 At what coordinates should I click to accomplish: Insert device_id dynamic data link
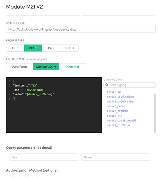tap(114, 92)
